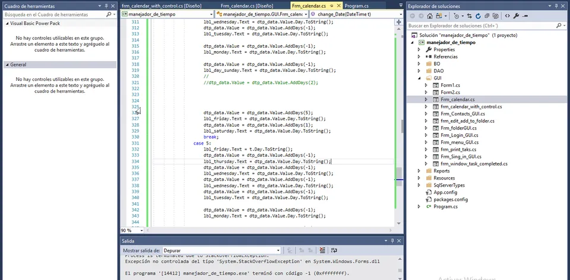Open the change_Date(DateTime t) member dropdown
This screenshot has height=280, width=570.
401,14
